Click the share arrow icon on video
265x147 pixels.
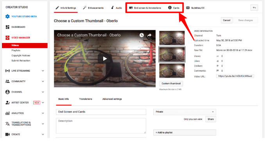[149, 35]
